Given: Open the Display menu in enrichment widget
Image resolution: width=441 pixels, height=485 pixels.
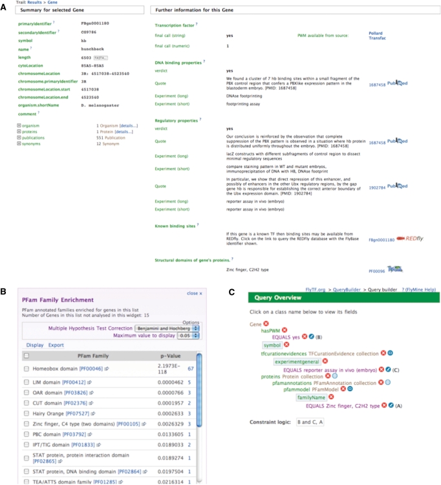Looking at the screenshot, I should (x=34, y=345).
